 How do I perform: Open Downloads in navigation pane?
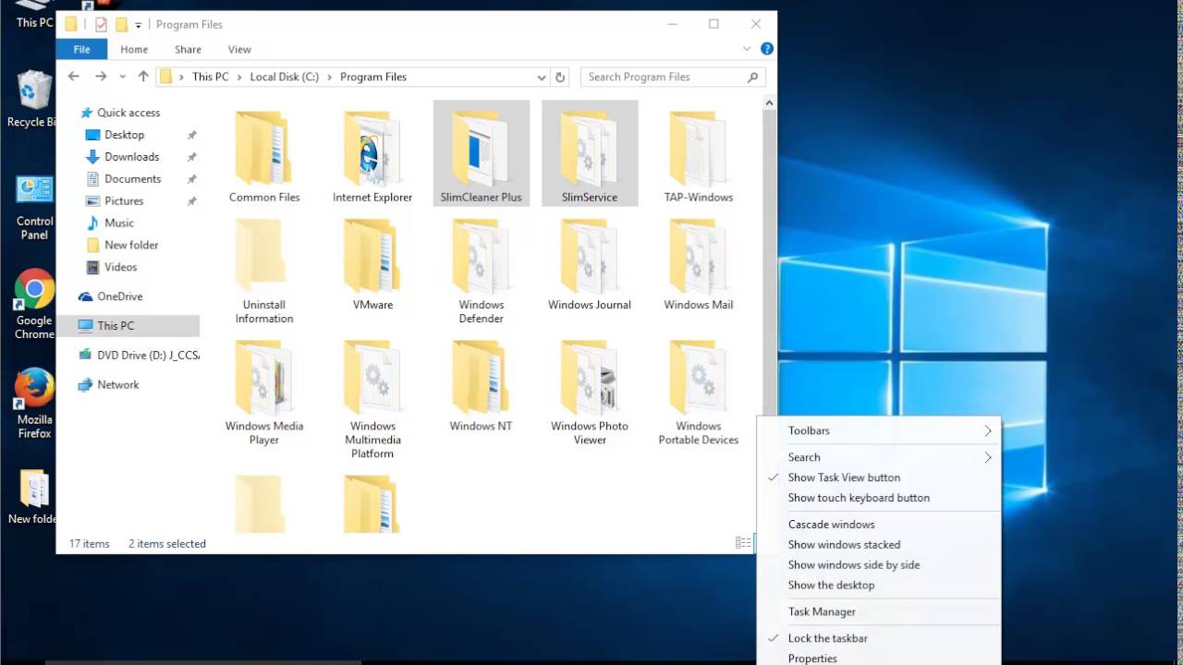tap(132, 157)
